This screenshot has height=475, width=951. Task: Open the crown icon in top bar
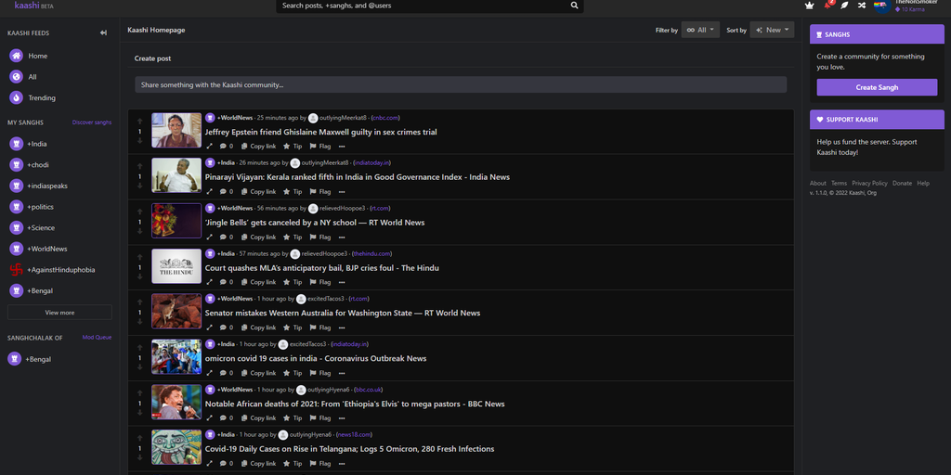tap(809, 6)
